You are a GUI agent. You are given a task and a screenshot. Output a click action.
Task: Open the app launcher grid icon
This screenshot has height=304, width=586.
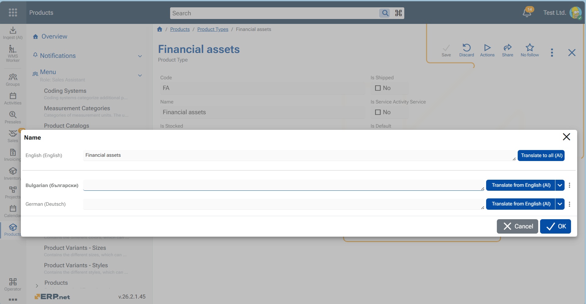point(13,13)
